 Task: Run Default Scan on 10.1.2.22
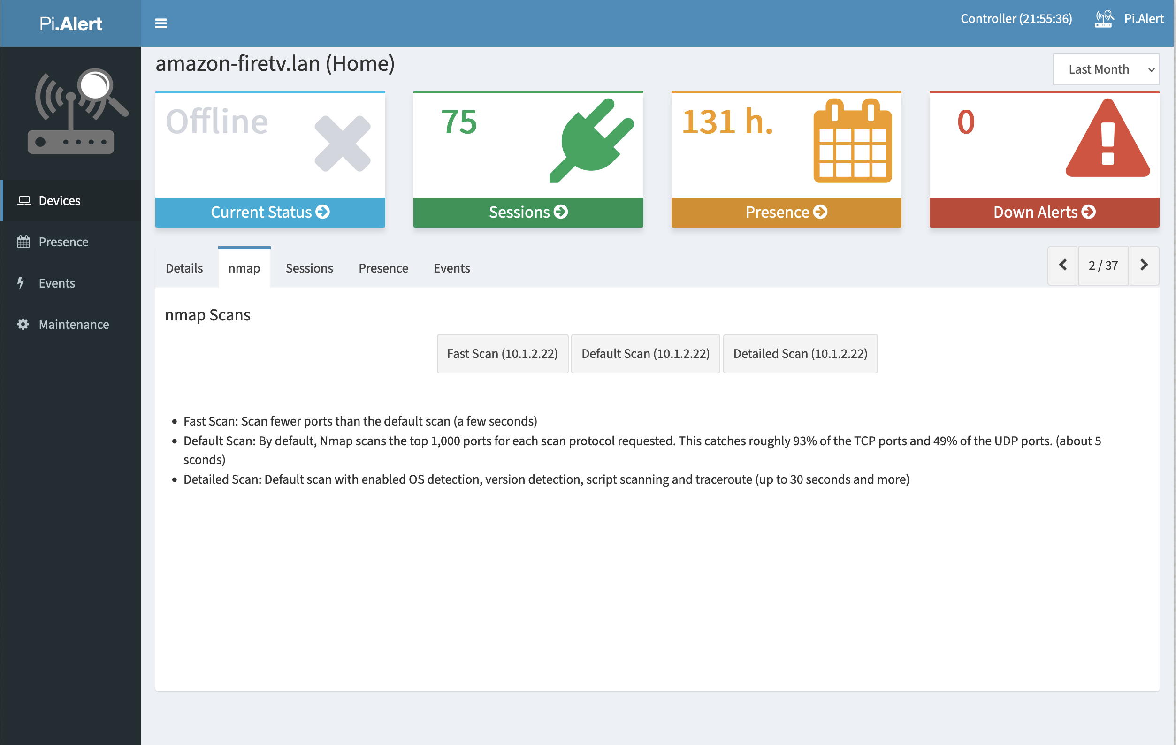pyautogui.click(x=645, y=353)
